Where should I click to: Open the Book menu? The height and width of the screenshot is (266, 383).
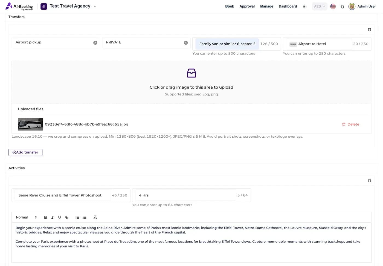click(x=230, y=6)
